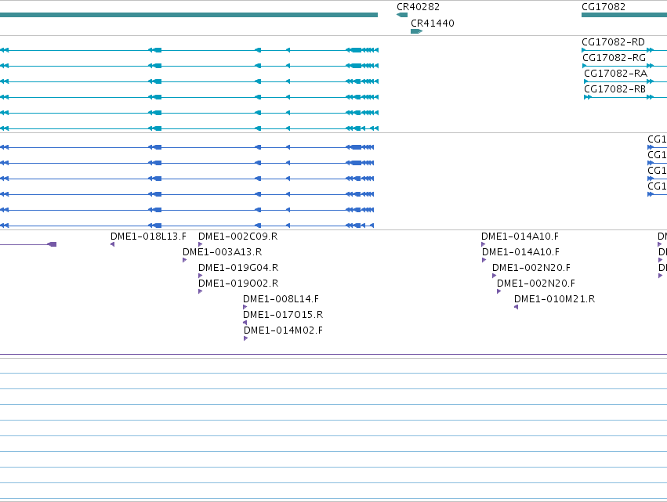Click the CR41440 gene arrow glyph

point(416,31)
